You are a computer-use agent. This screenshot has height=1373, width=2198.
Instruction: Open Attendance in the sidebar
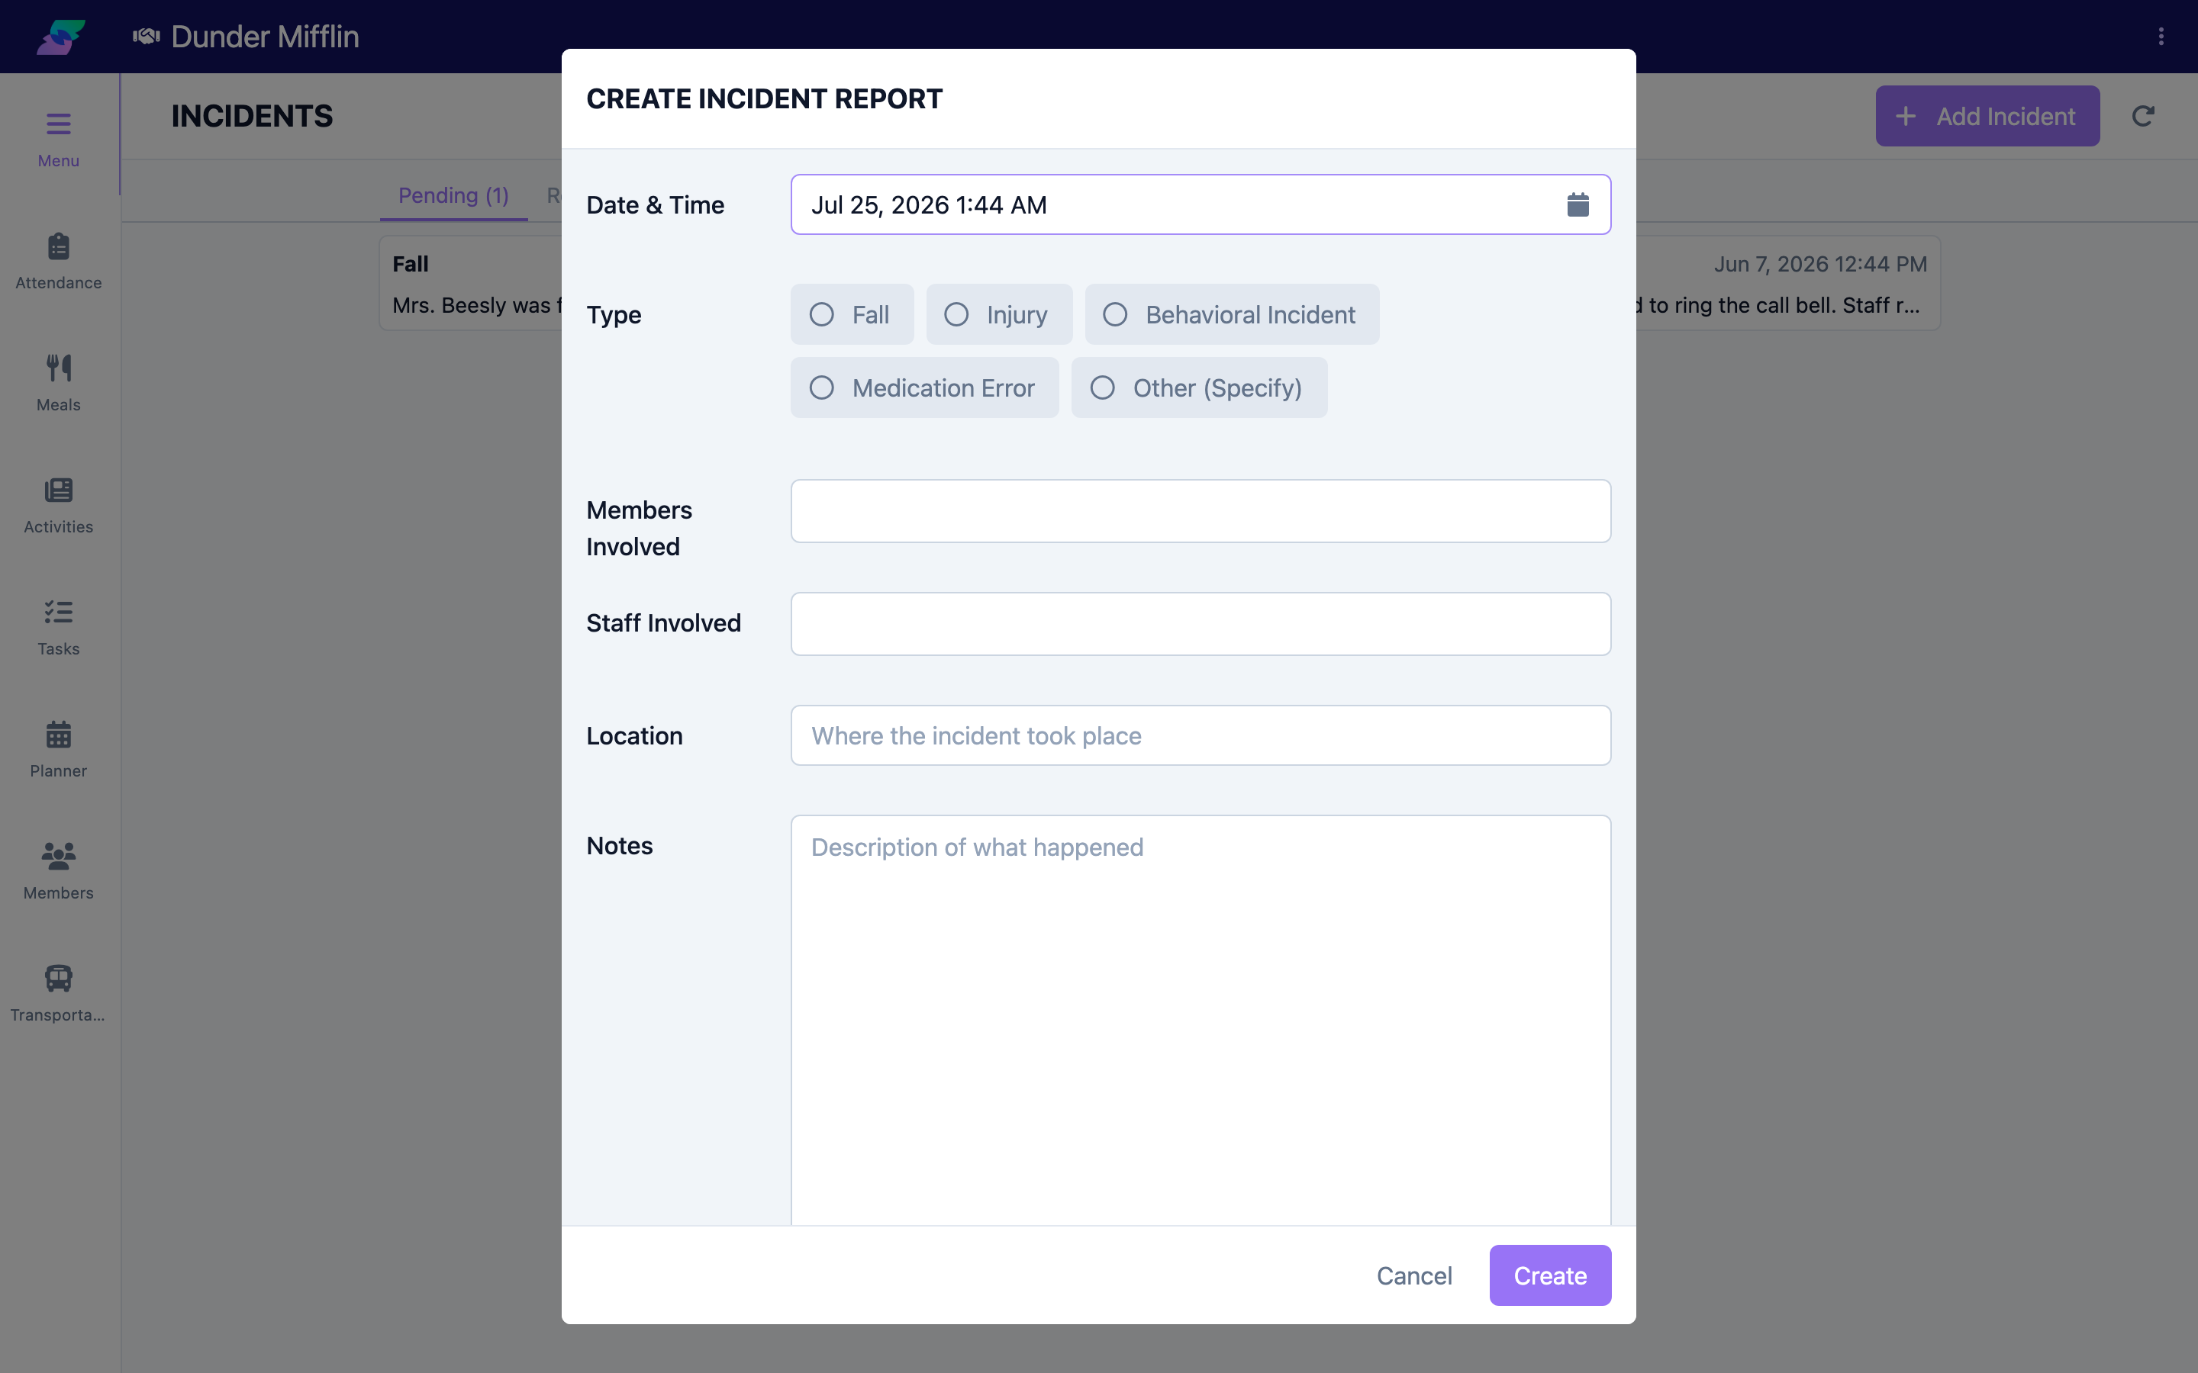click(x=58, y=262)
